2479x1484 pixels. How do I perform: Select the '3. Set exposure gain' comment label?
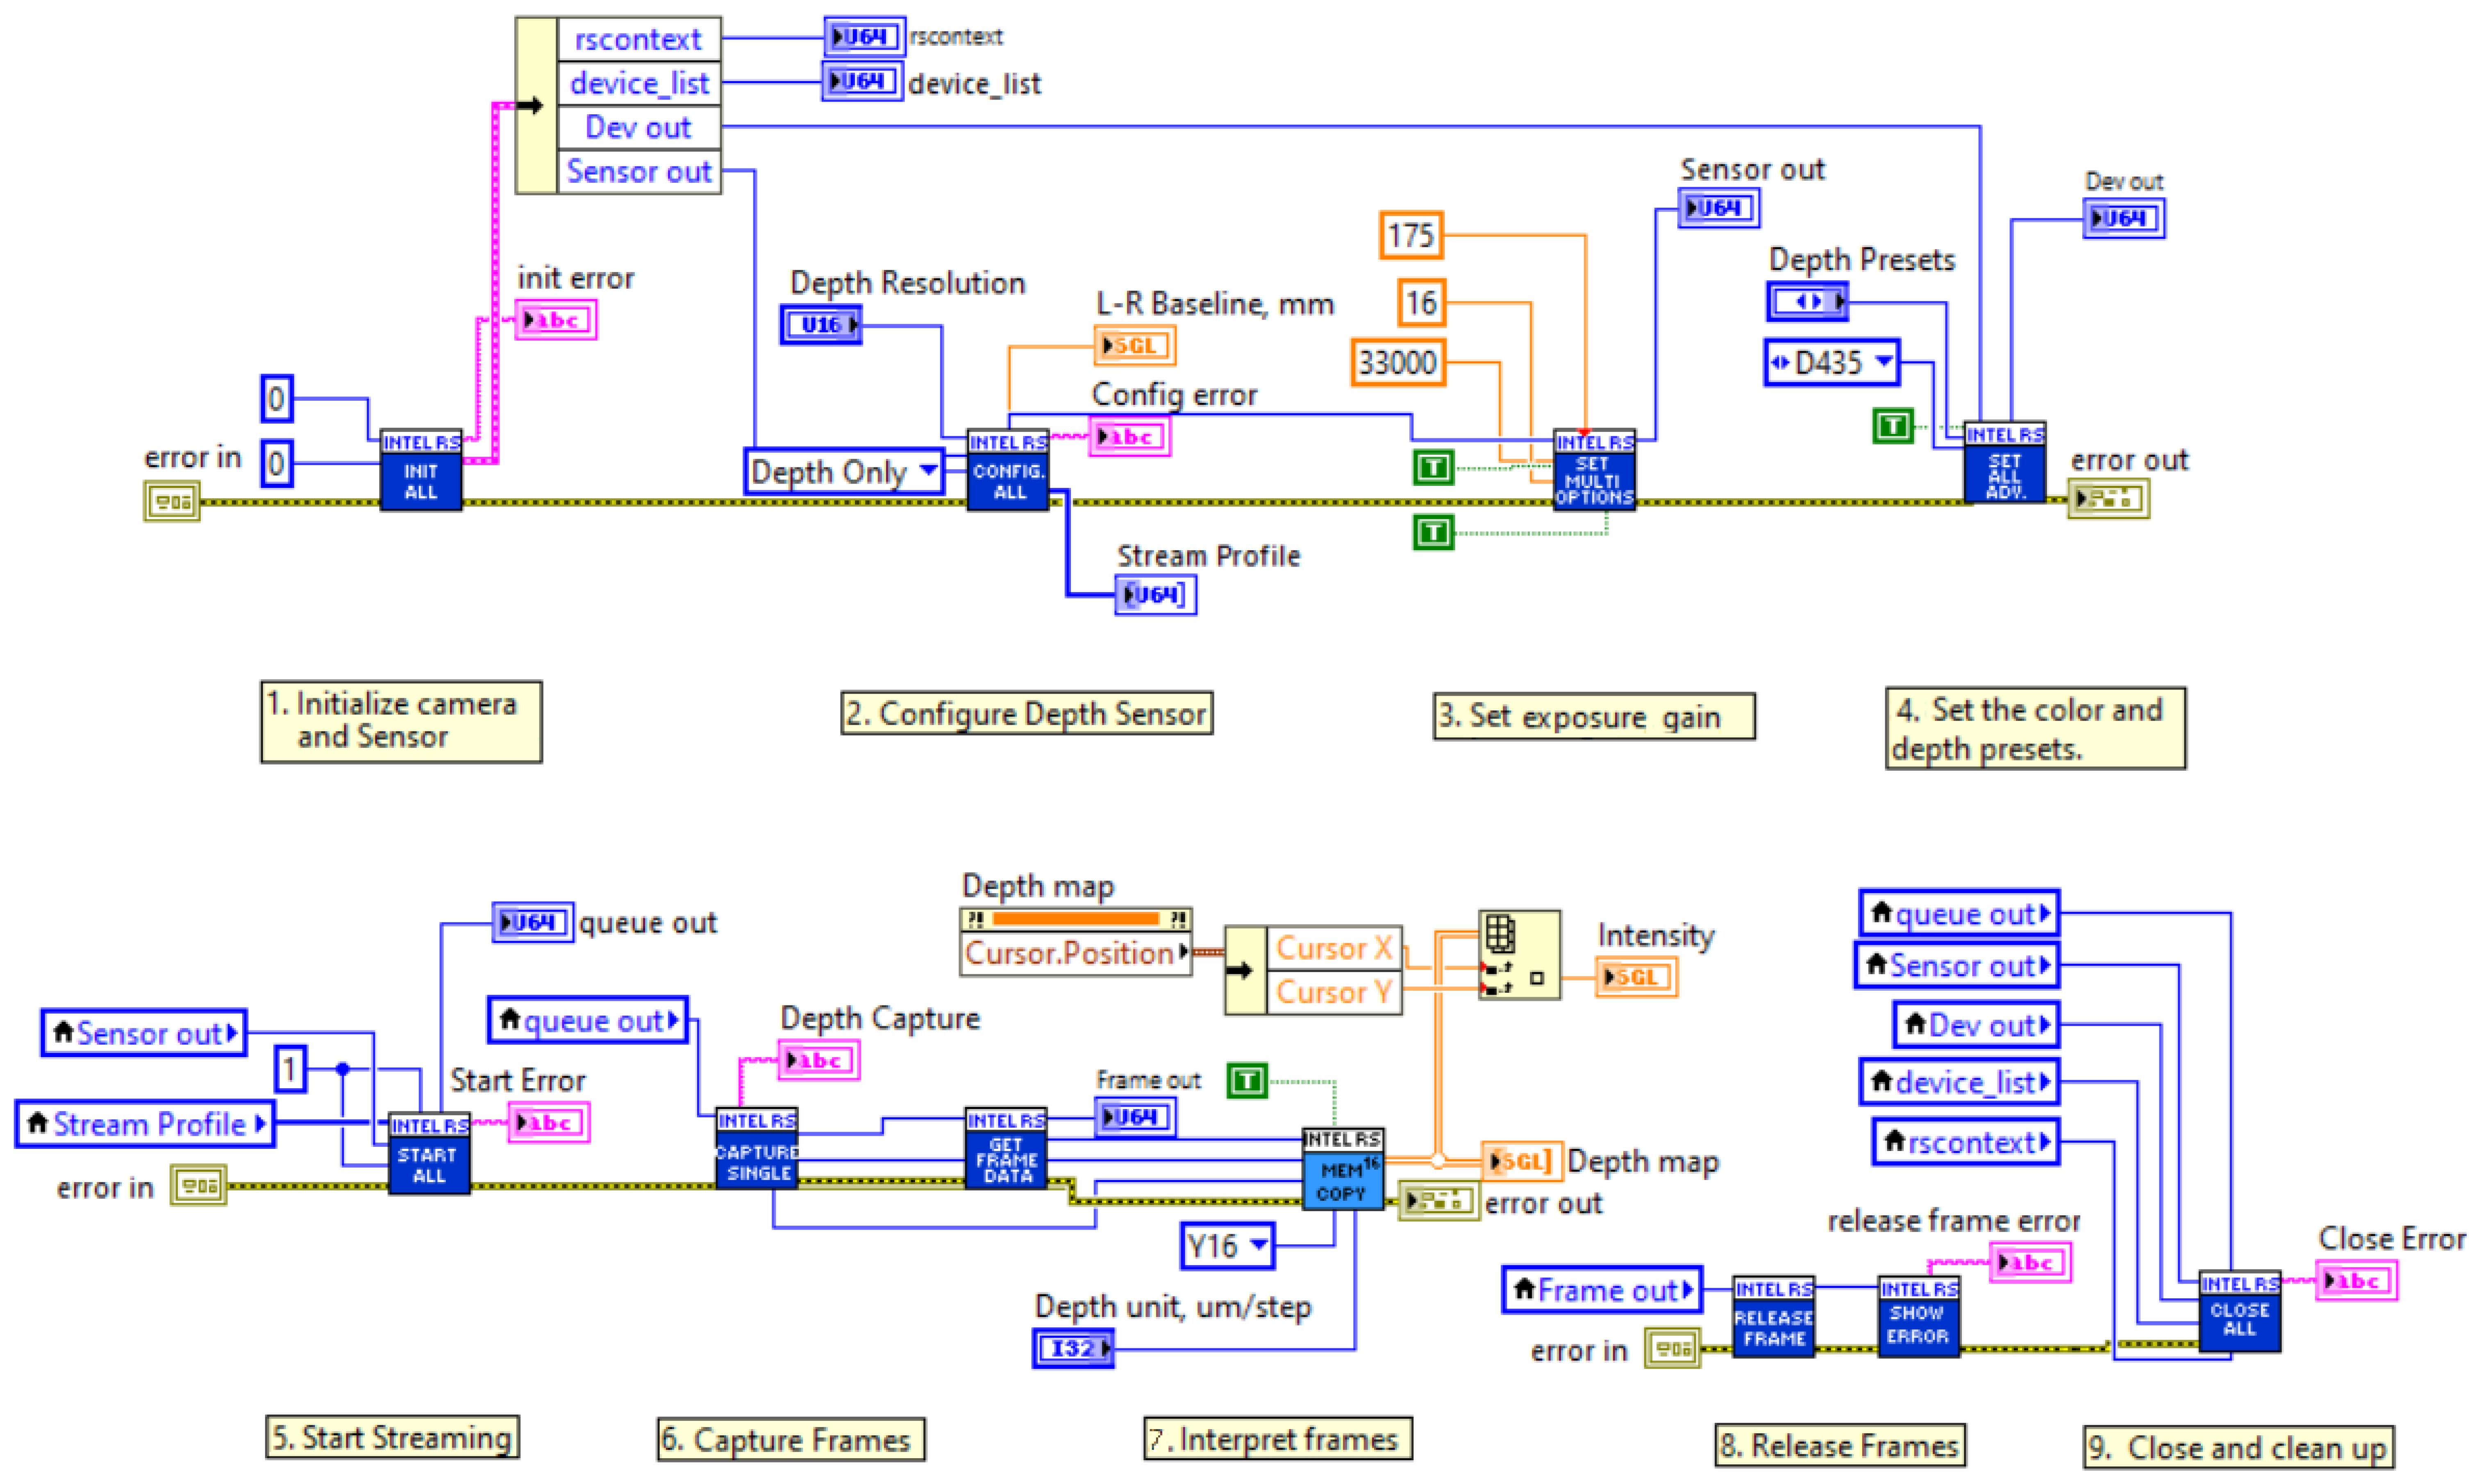click(x=1594, y=716)
